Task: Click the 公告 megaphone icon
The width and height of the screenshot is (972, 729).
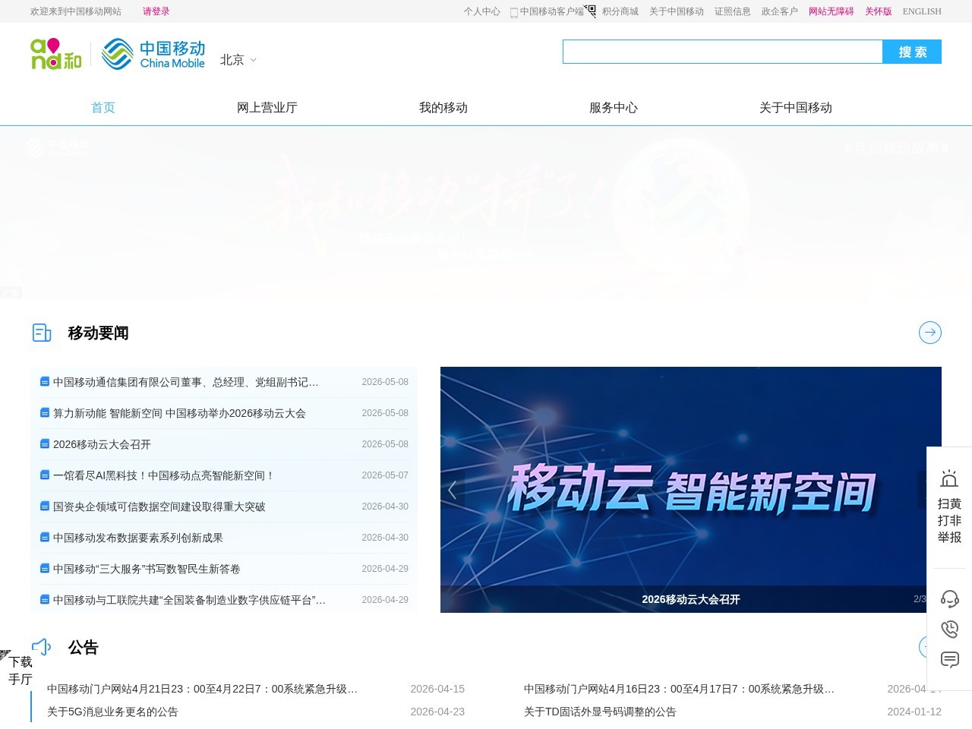Action: tap(42, 647)
